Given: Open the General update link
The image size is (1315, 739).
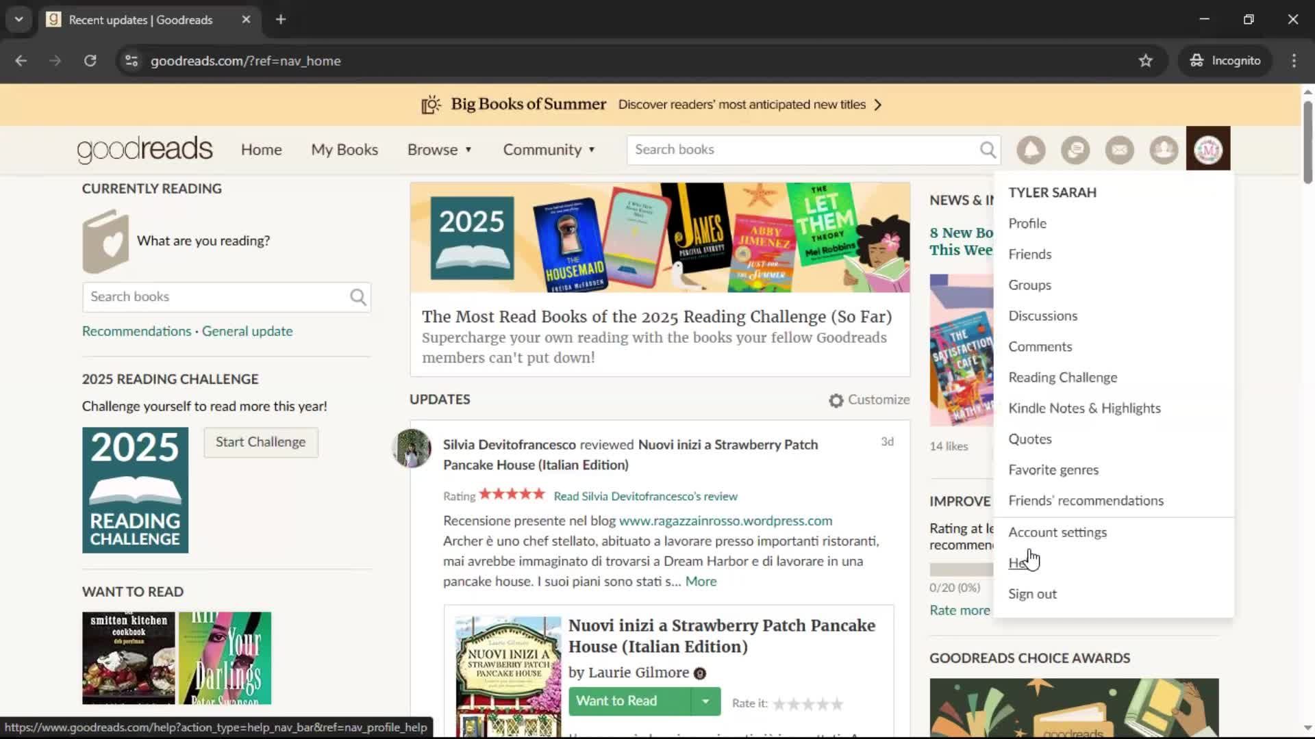Looking at the screenshot, I should [247, 331].
